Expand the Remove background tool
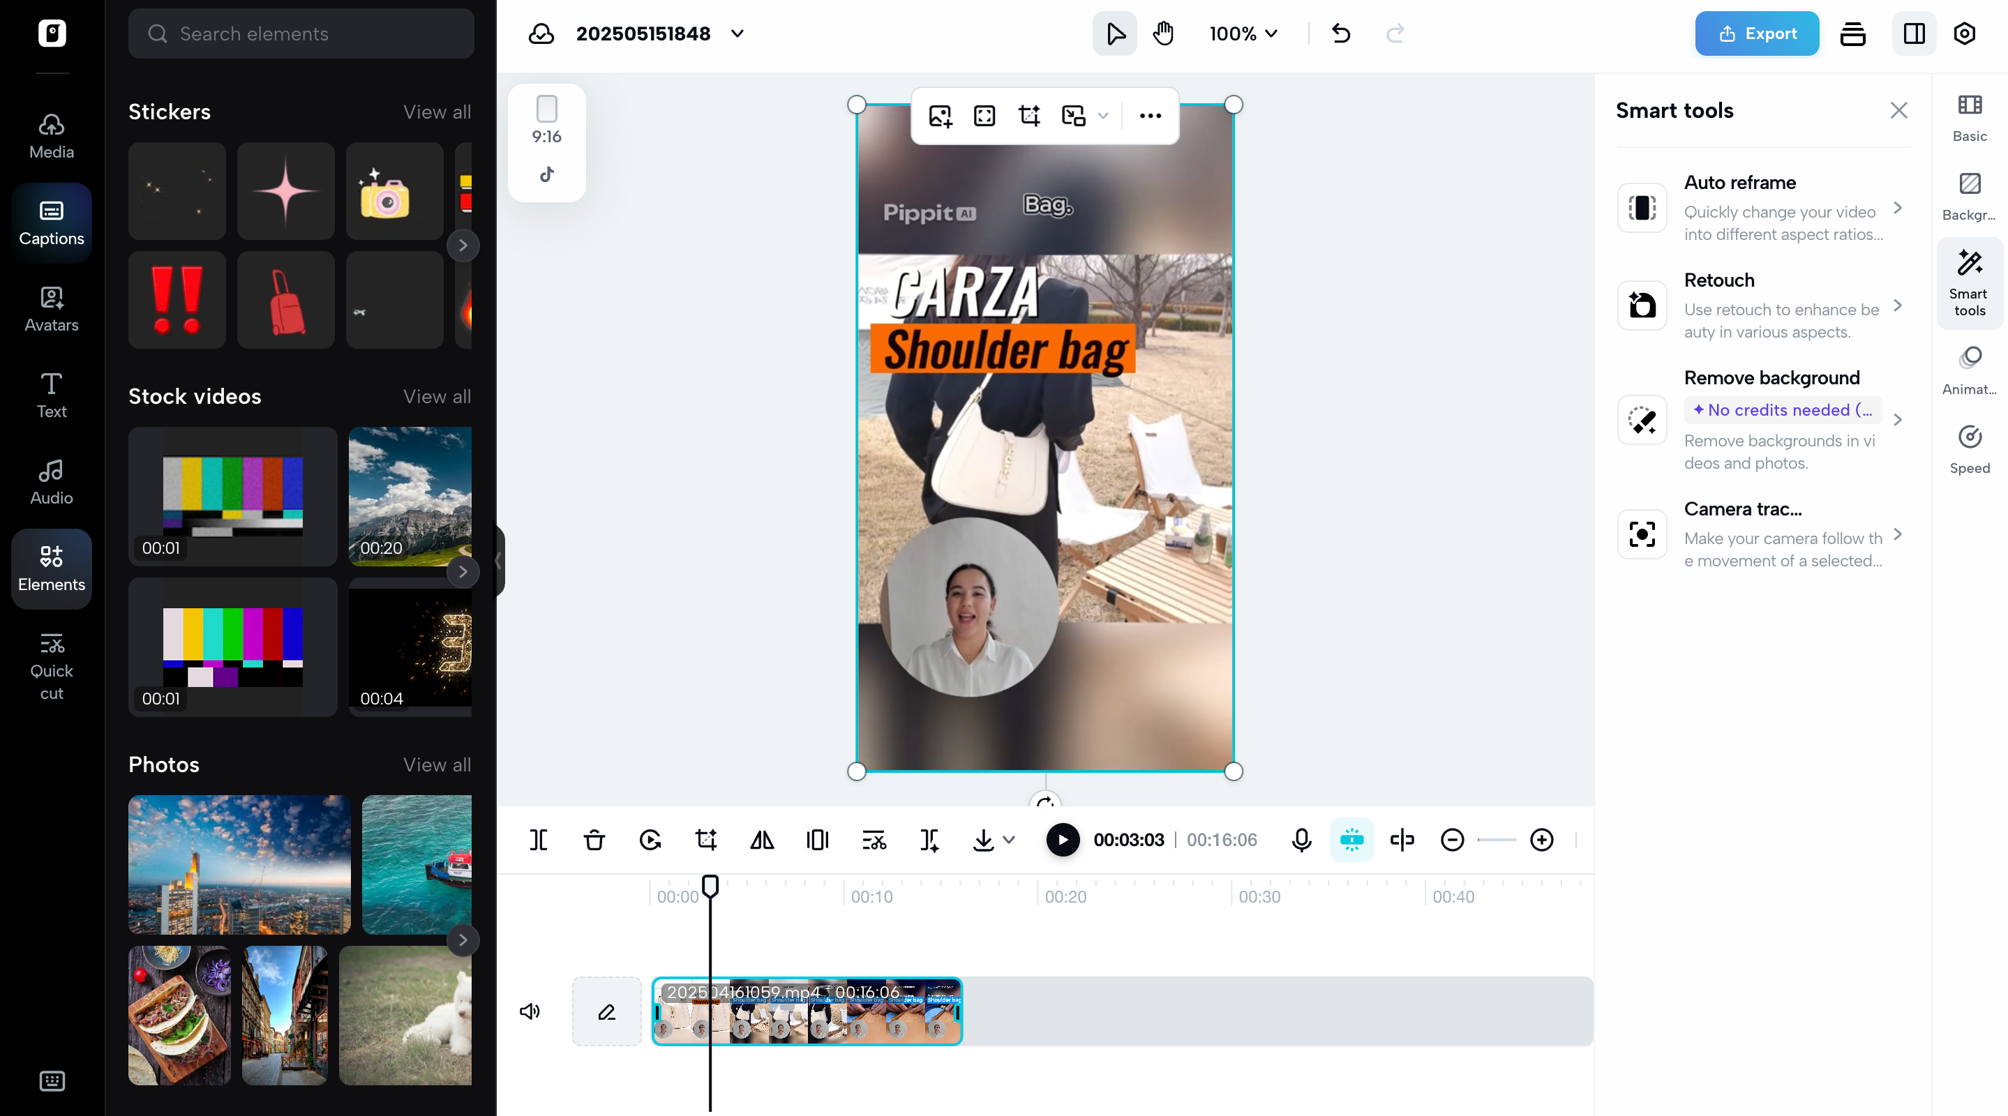2008x1116 pixels. point(1763,419)
